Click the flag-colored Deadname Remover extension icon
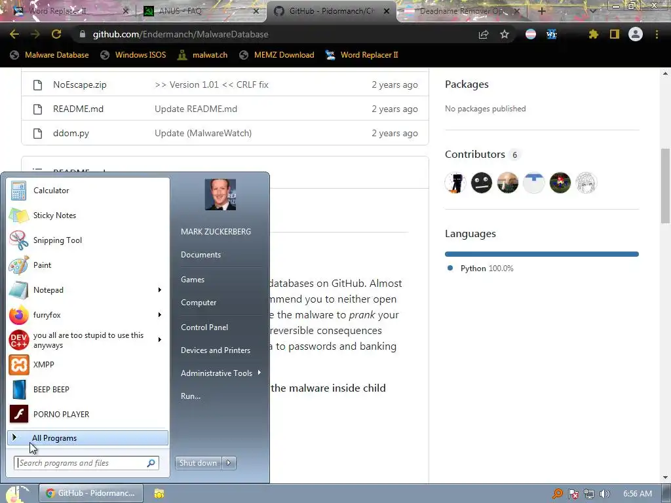Viewport: 671px width, 503px height. 531,34
